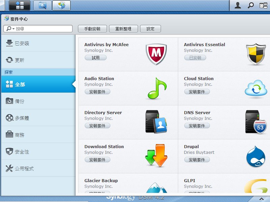Install the Download Station package
This screenshot has height=202, width=270.
[x=97, y=160]
